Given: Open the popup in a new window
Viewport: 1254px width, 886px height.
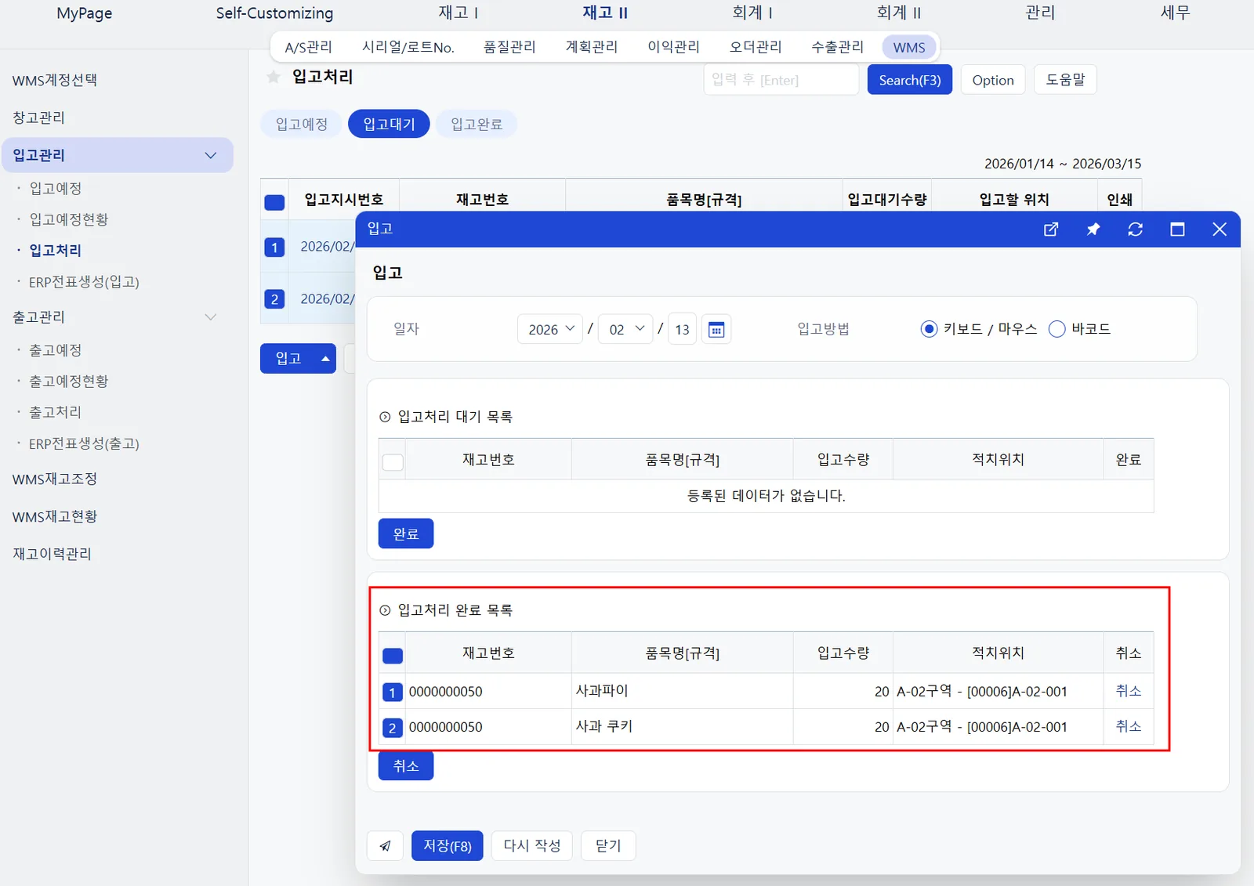Looking at the screenshot, I should (x=1051, y=230).
